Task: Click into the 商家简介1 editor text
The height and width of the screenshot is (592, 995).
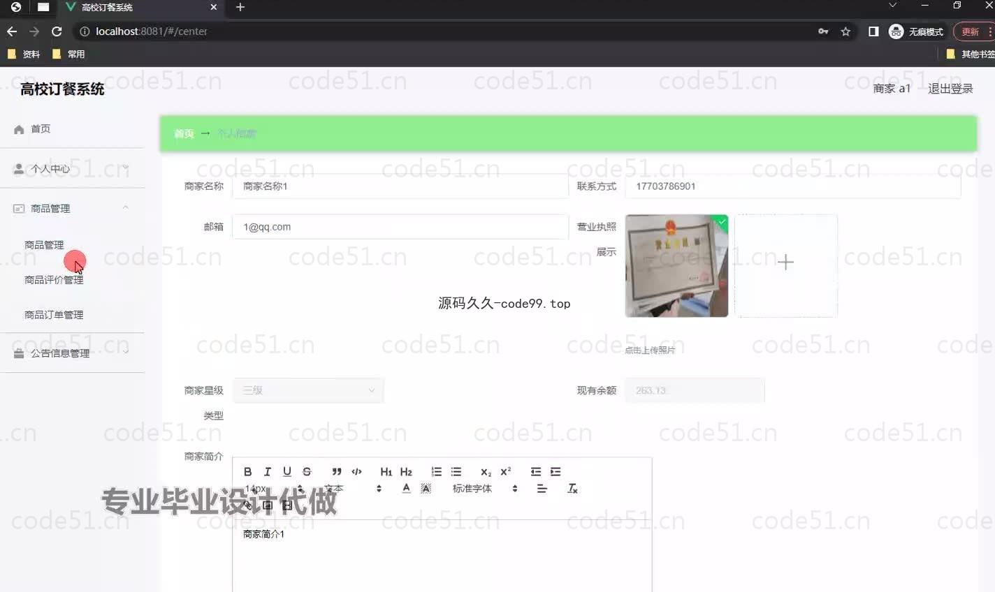Action: [263, 534]
